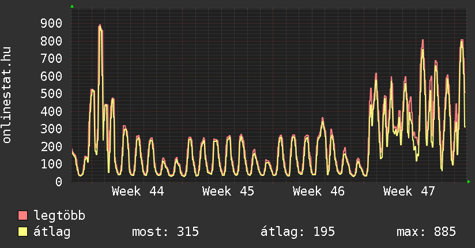Click the 100 y-axis value

(x=51, y=164)
